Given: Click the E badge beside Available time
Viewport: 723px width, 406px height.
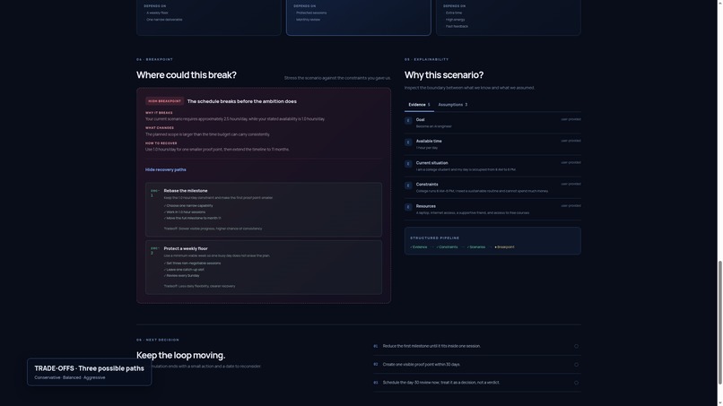Looking at the screenshot, I should point(408,143).
